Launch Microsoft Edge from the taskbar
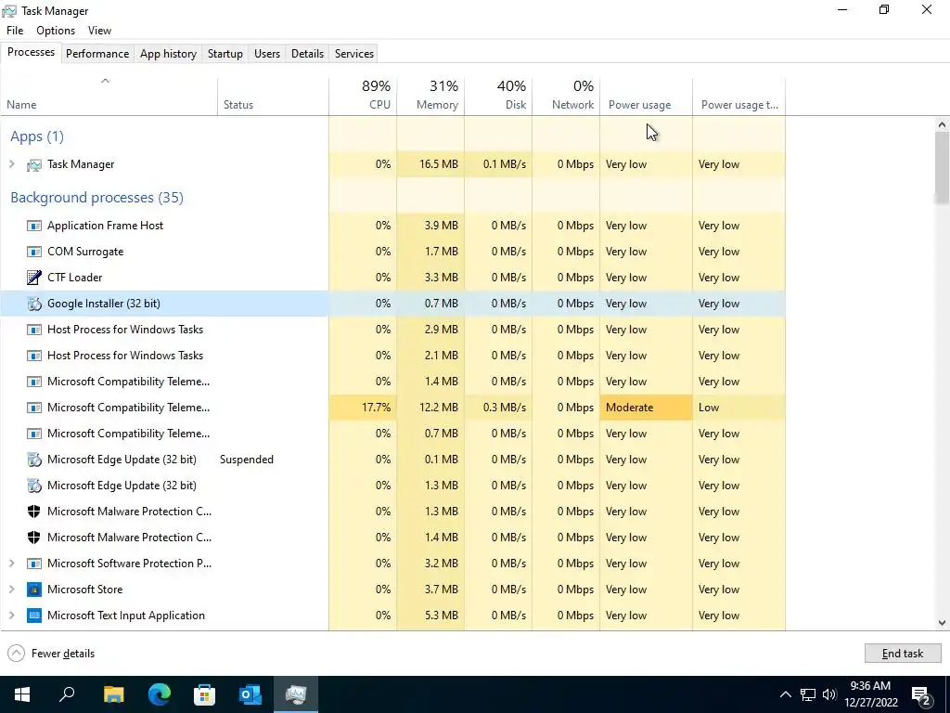Viewport: 950px width, 713px height. pos(160,694)
